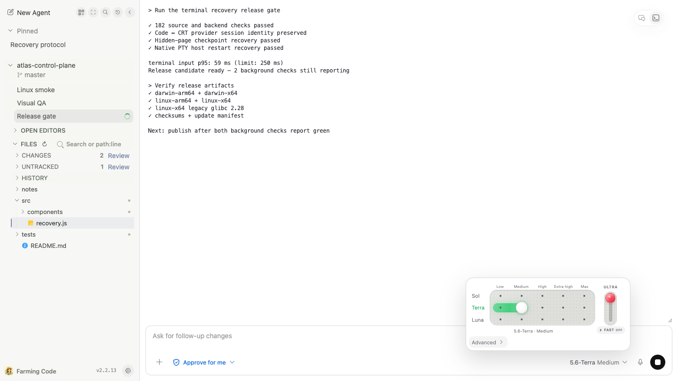Collapse the src folder
The width and height of the screenshot is (678, 381).
17,200
